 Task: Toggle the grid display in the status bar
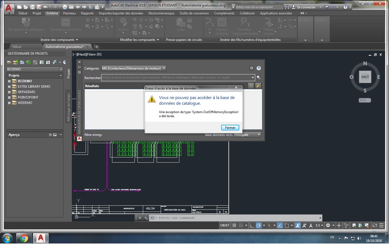coord(234,225)
